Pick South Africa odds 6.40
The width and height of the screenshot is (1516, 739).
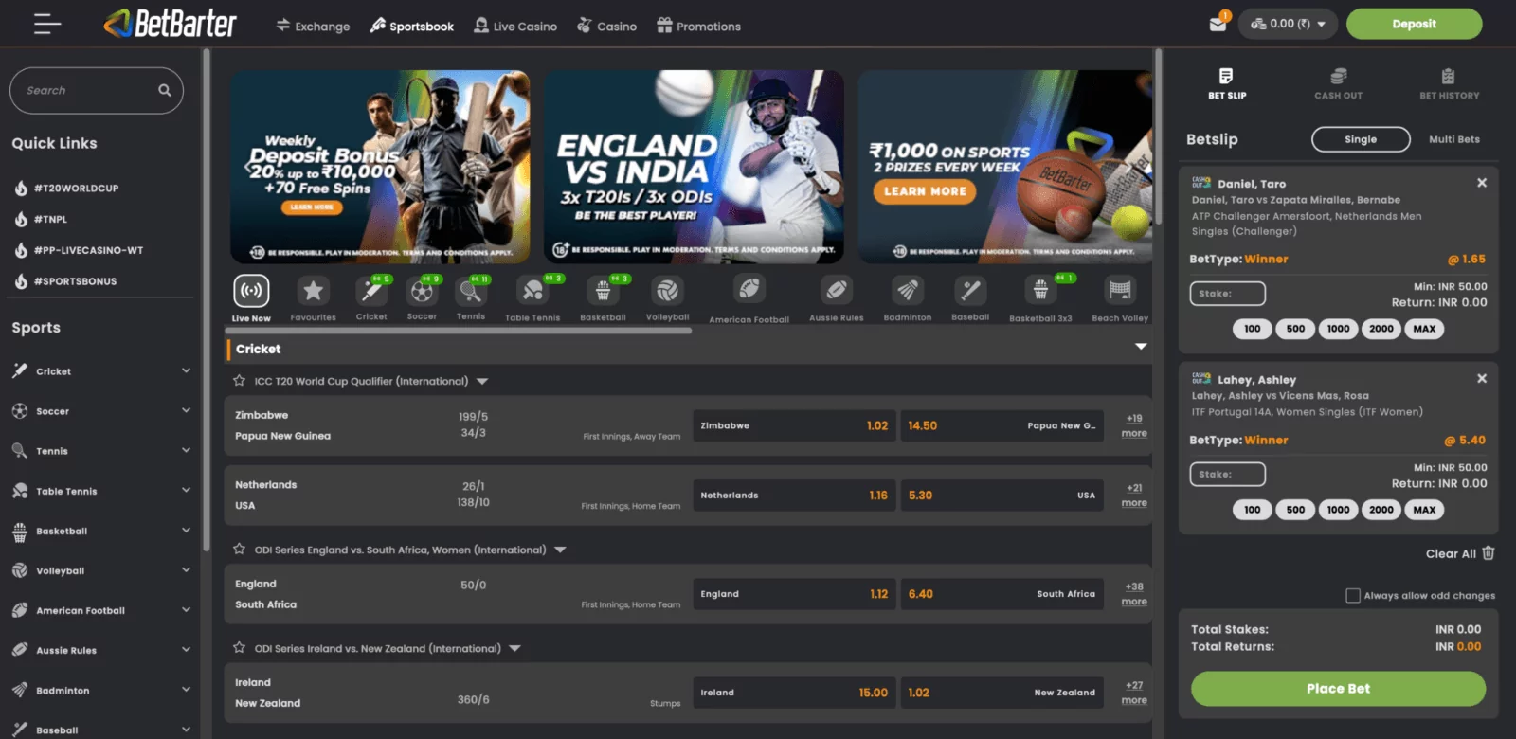click(x=1002, y=594)
